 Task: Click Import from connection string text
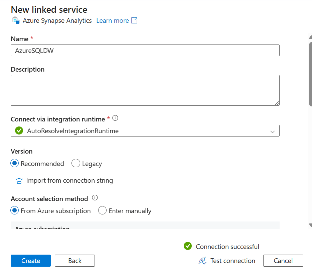point(69,181)
